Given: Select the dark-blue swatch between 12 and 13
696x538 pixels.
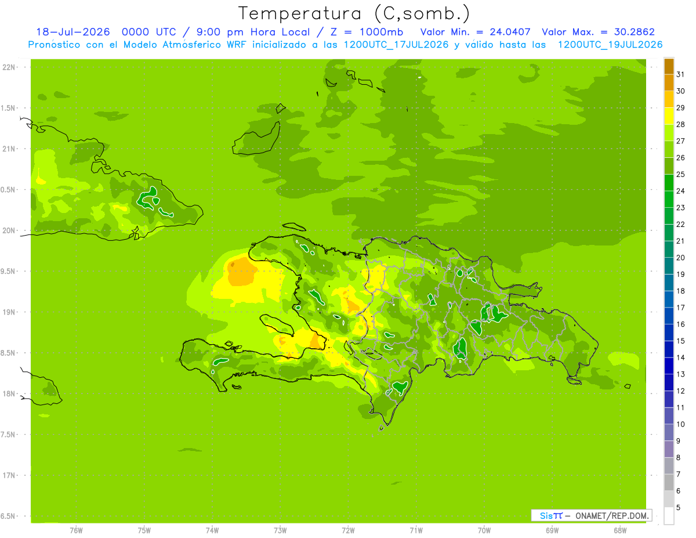Looking at the screenshot, I should (669, 382).
